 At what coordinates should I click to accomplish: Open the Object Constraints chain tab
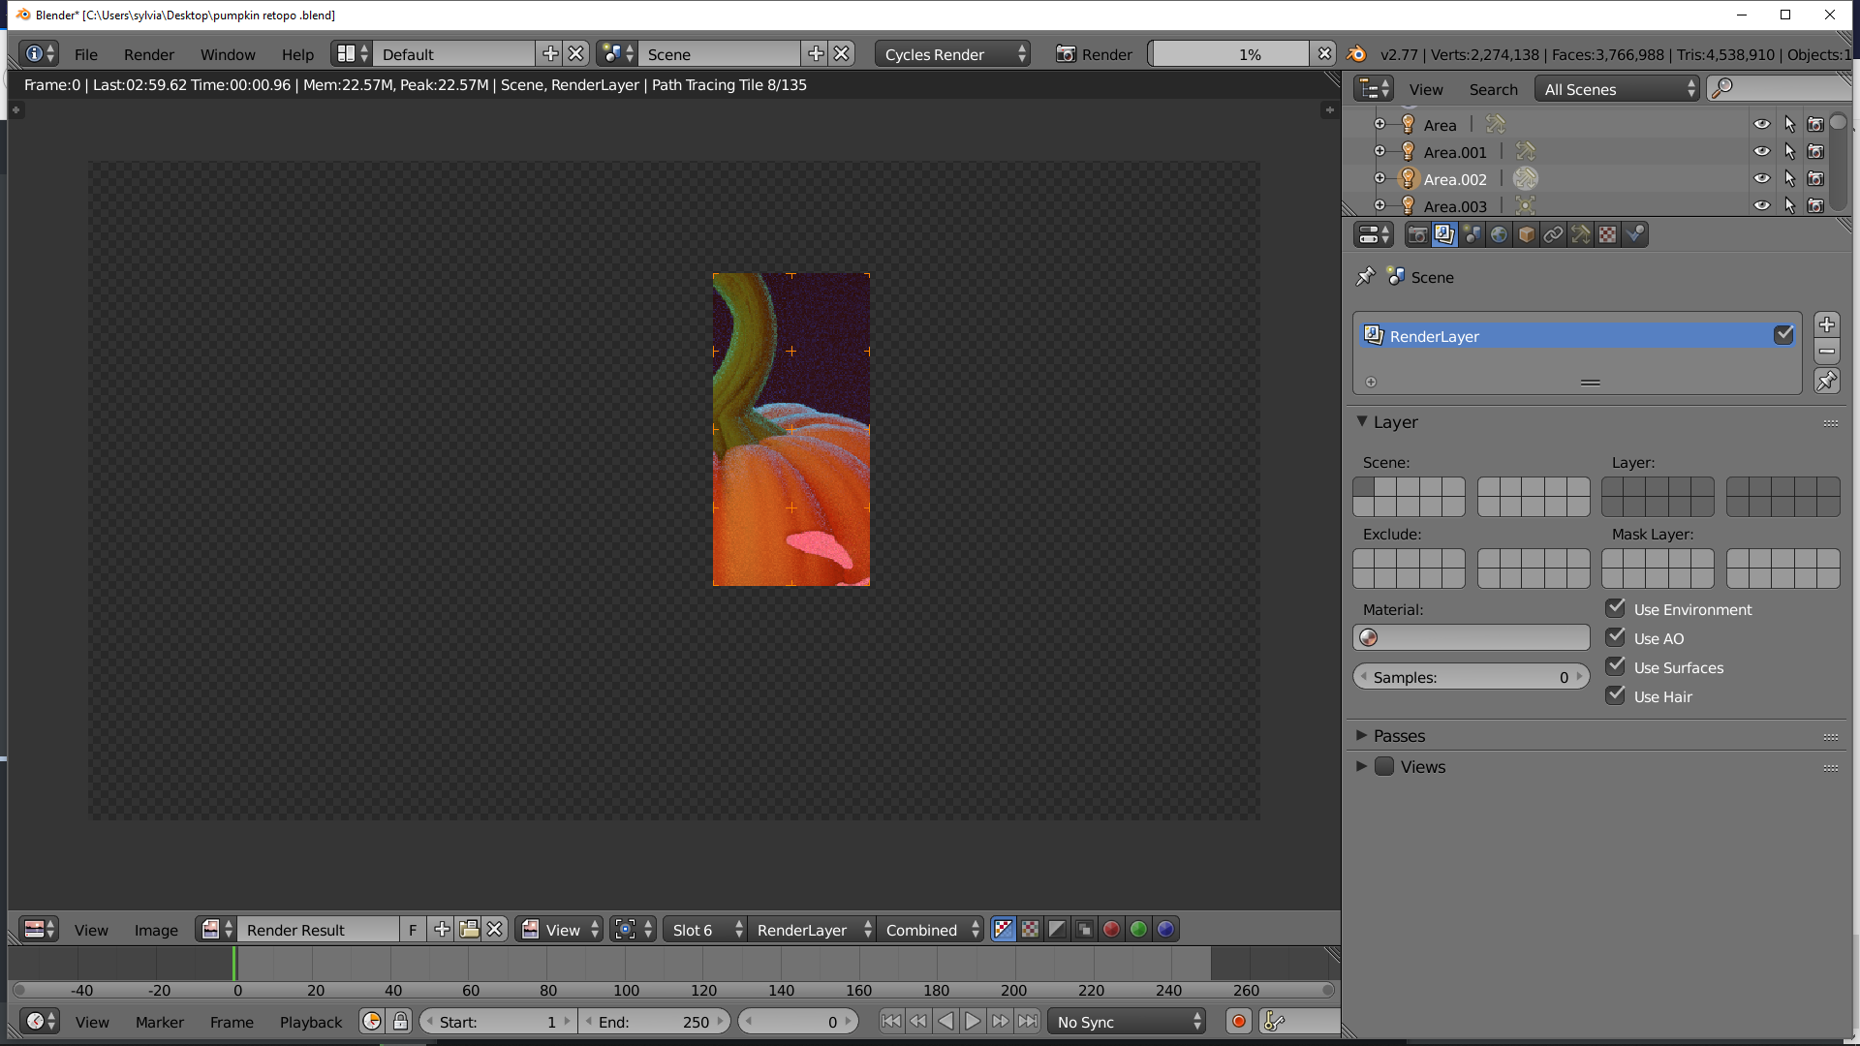(x=1553, y=235)
